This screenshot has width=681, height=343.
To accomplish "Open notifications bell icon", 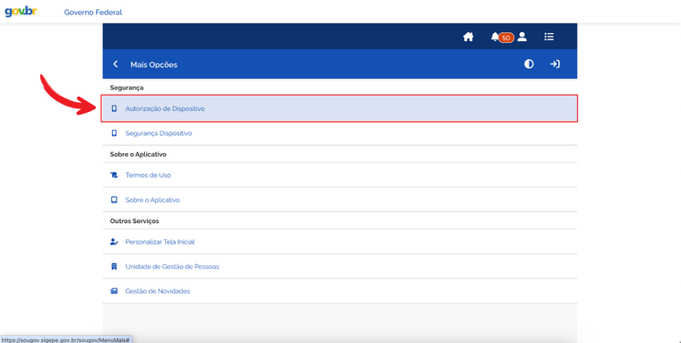I will [495, 37].
